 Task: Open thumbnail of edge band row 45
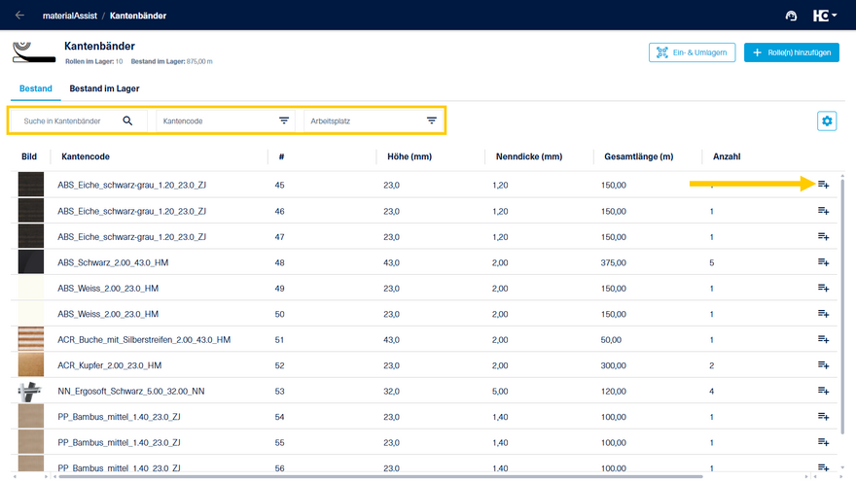pyautogui.click(x=30, y=185)
